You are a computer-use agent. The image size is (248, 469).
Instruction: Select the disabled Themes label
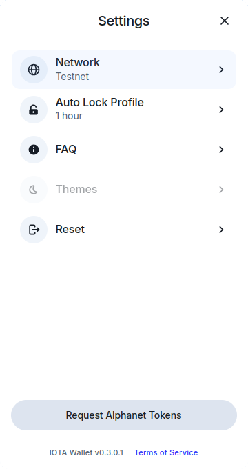tap(76, 190)
